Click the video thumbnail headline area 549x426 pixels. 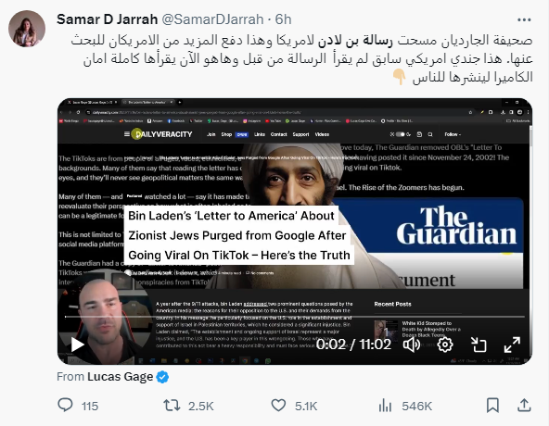(239, 235)
